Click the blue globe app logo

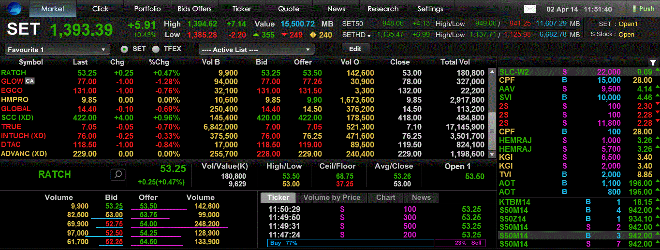pyautogui.click(x=15, y=9)
